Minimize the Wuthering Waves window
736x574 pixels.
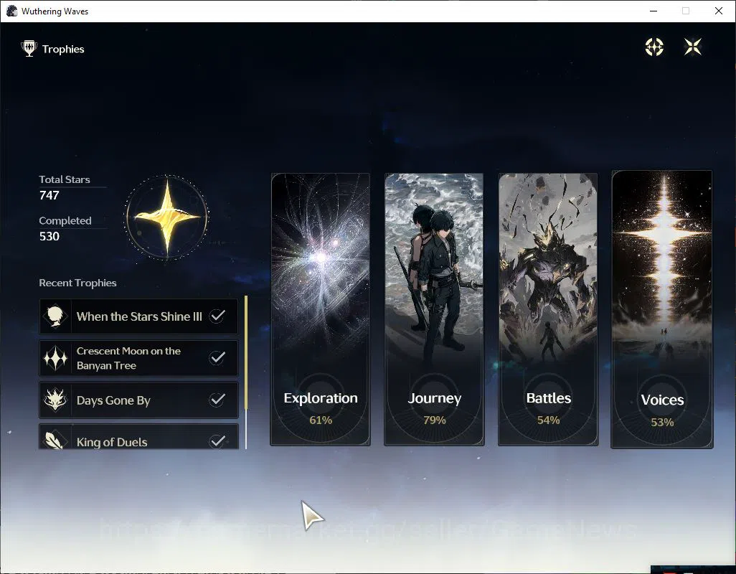(653, 11)
